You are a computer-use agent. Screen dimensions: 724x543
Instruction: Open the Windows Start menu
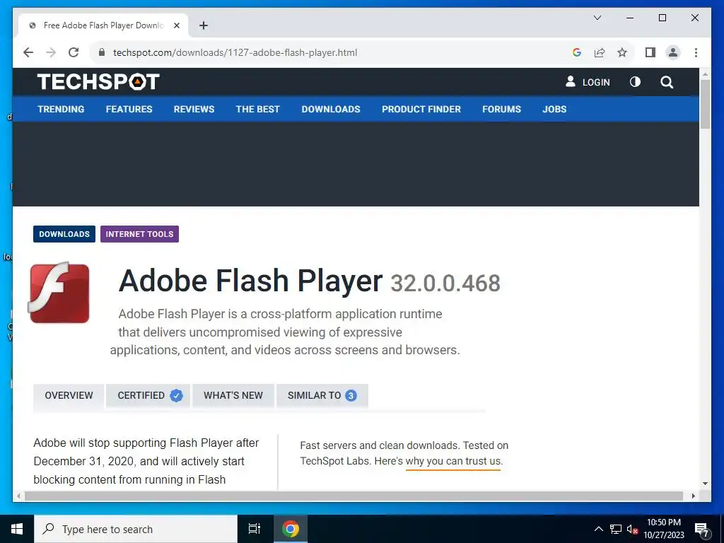17,529
